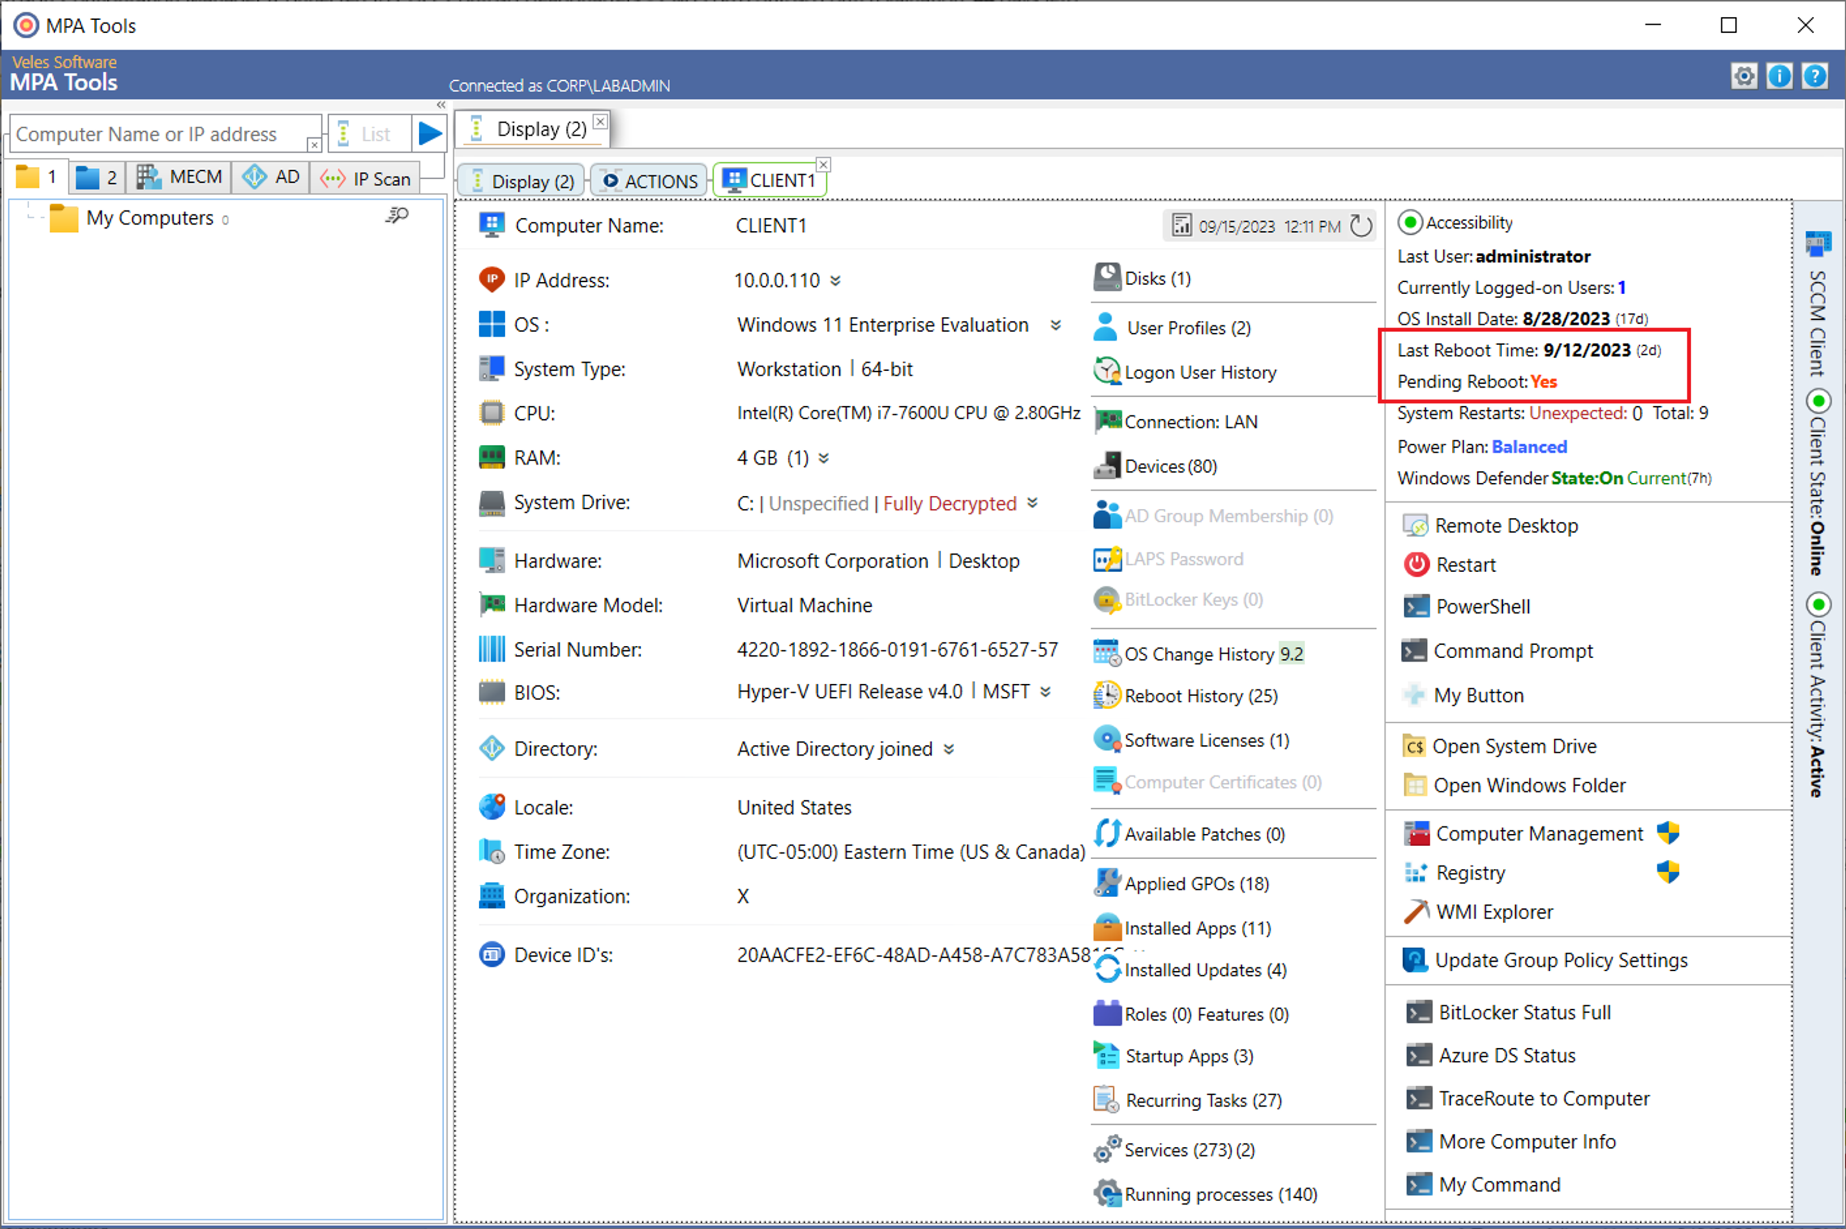Run Update Group Policy Settings

pyautogui.click(x=1544, y=960)
